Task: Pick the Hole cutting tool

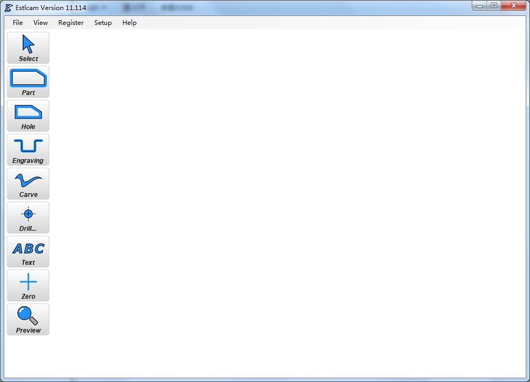Action: 28,116
